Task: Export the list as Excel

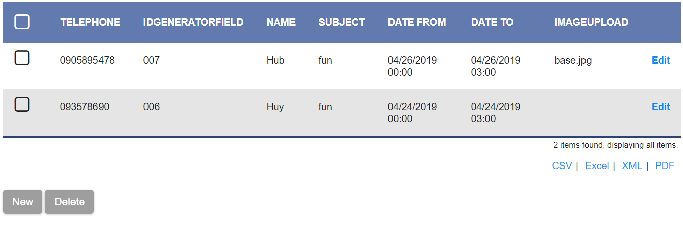Action: 597,166
